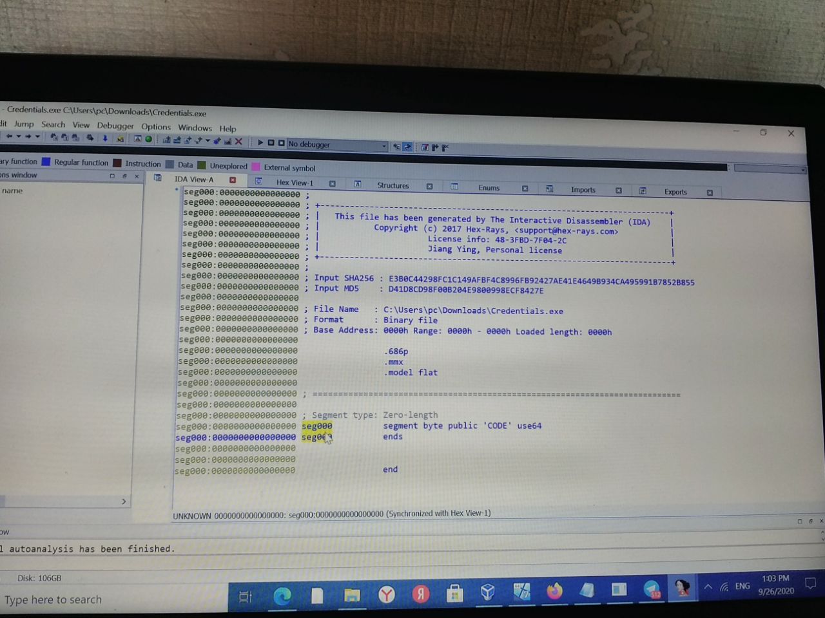
Task: Click the green circle toolbar icon
Action: (148, 139)
